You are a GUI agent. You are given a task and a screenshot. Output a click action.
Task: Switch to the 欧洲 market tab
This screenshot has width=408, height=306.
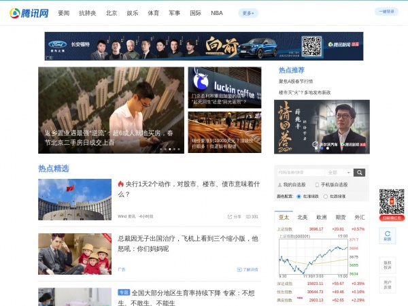click(x=322, y=218)
